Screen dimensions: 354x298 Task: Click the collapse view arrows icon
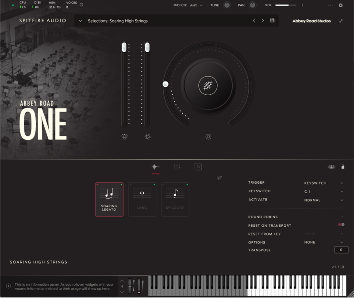point(341,21)
